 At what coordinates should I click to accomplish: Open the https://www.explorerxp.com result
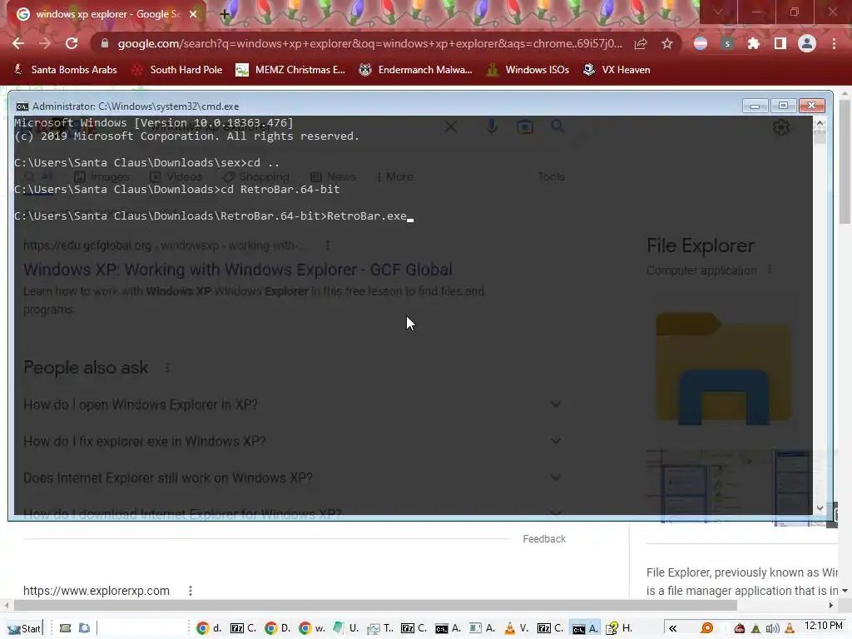(97, 591)
